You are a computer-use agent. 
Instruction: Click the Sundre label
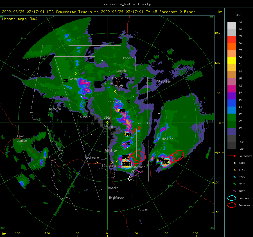[x=85, y=117]
